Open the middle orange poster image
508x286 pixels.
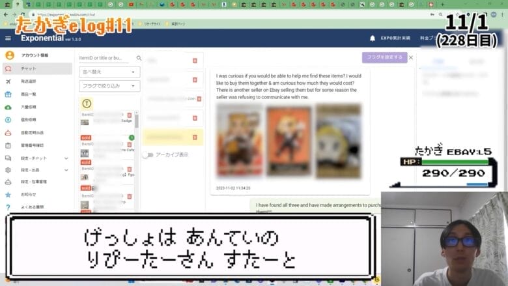289,142
